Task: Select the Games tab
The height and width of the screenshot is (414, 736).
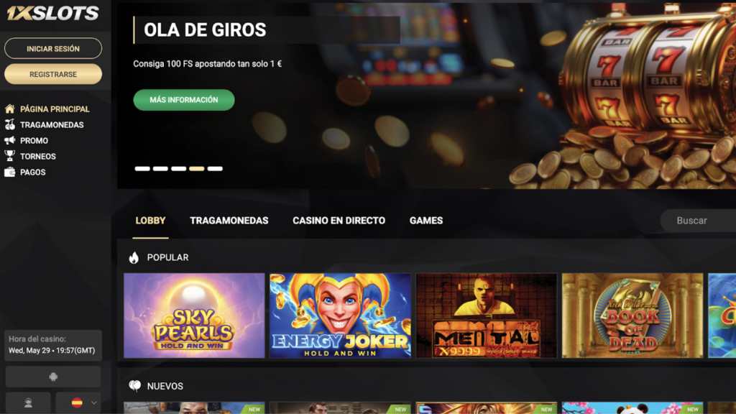Action: point(426,221)
